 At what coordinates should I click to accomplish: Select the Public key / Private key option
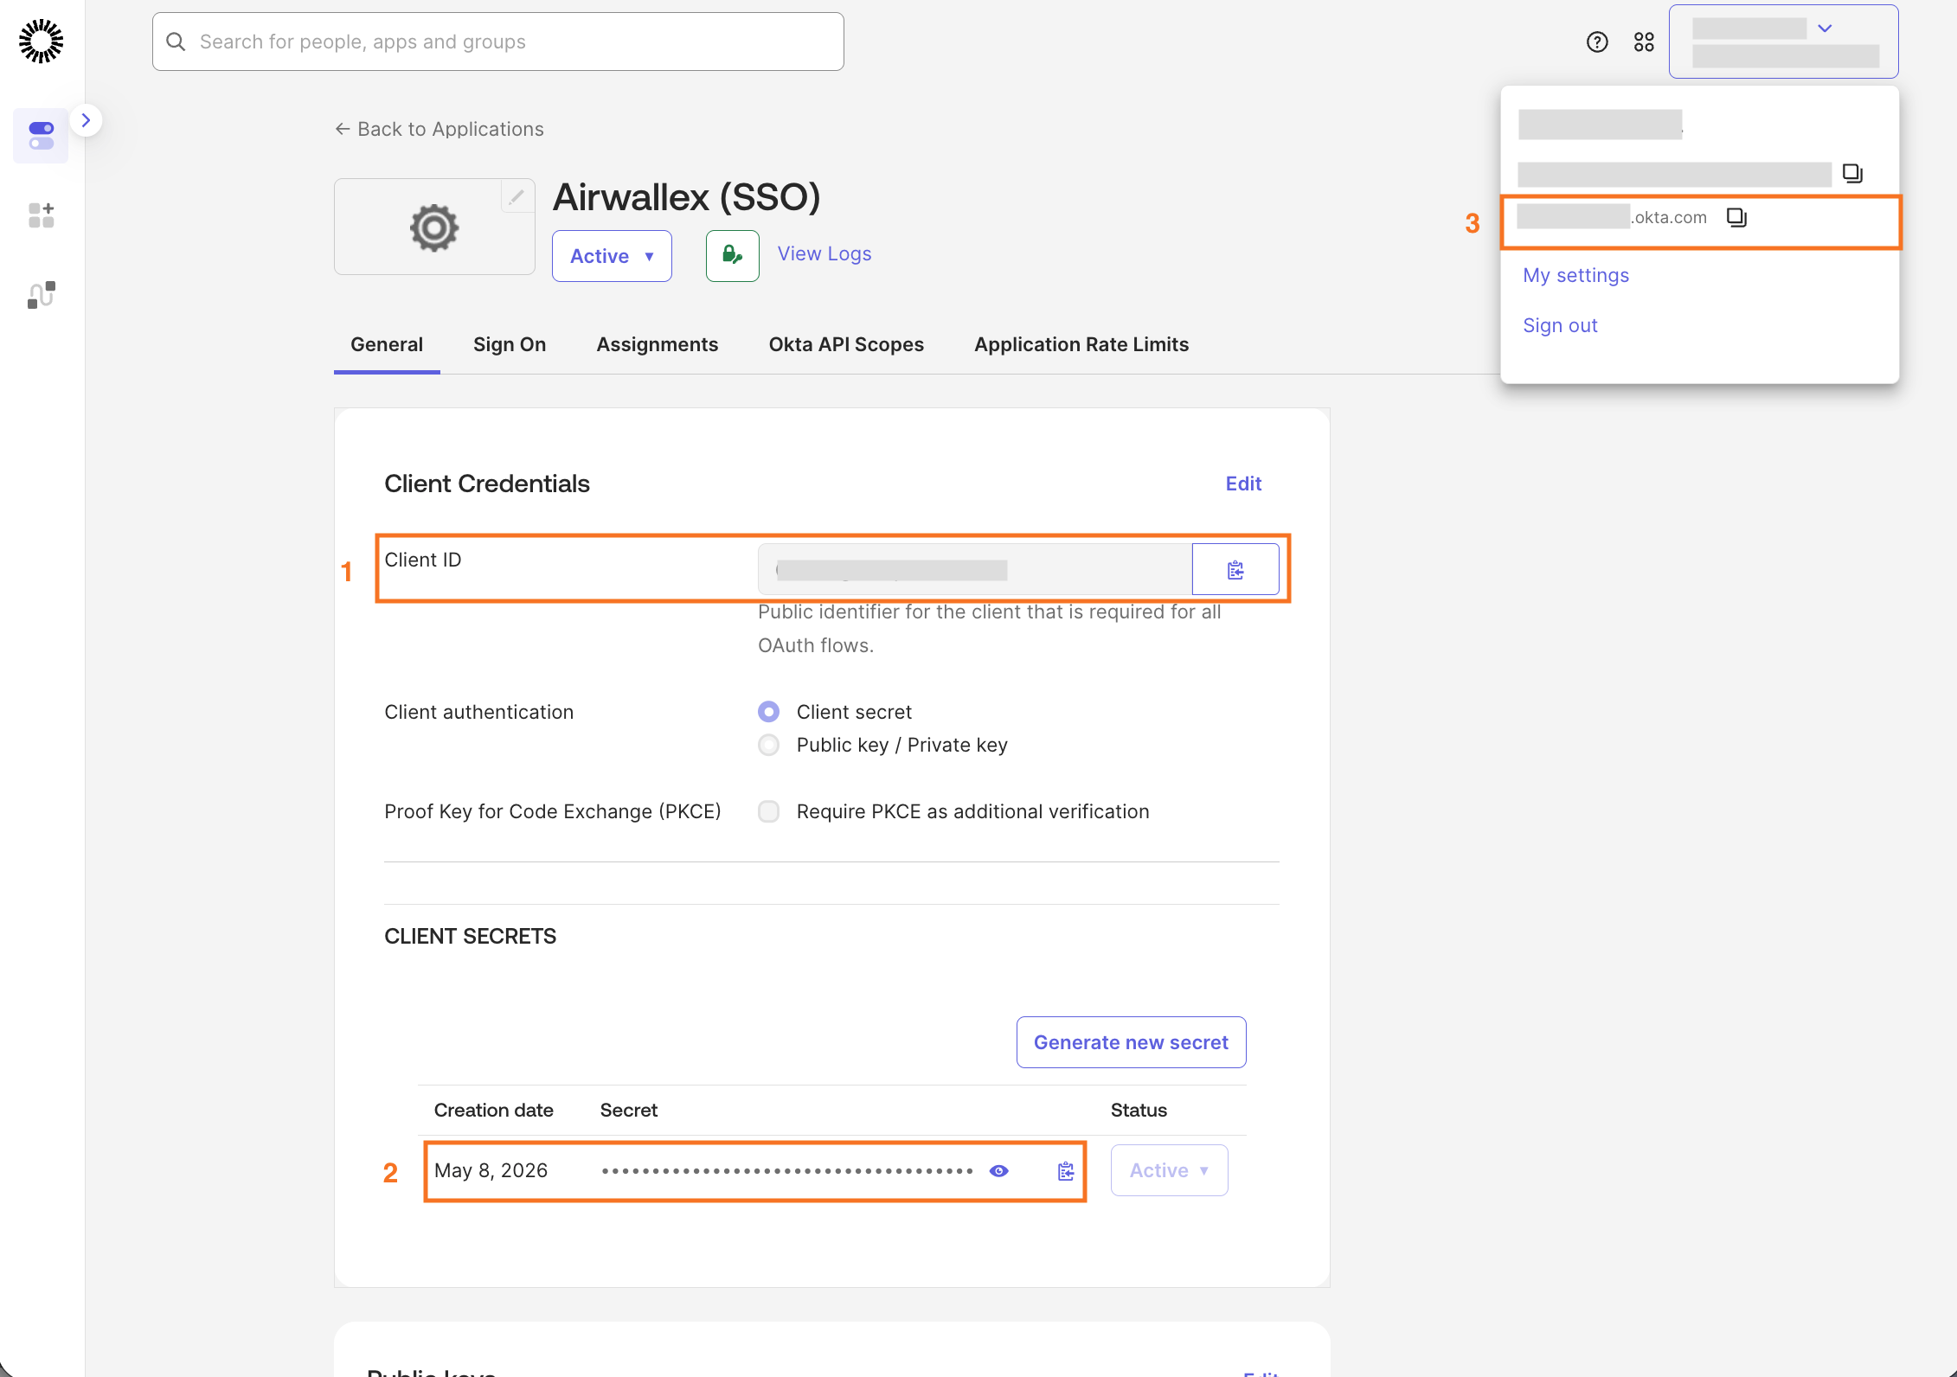click(x=768, y=745)
